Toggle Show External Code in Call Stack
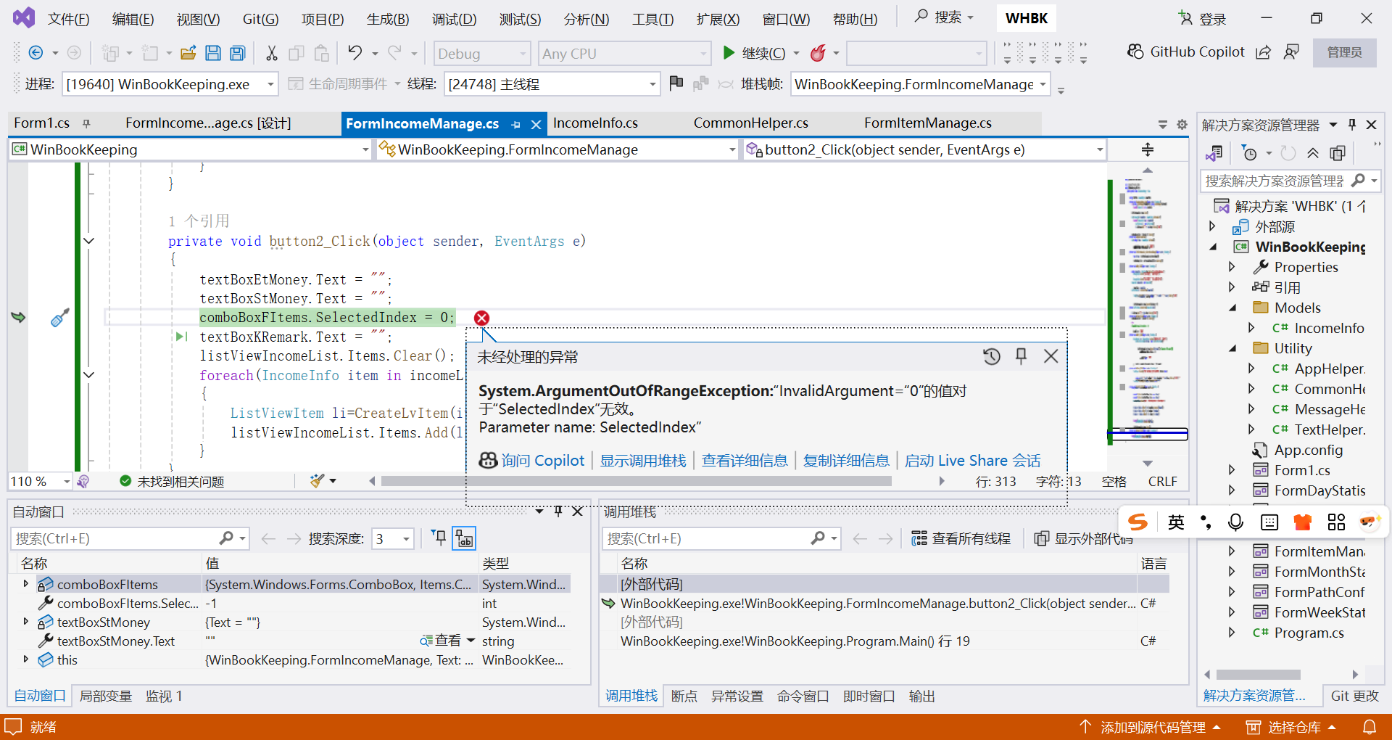 click(x=1083, y=538)
